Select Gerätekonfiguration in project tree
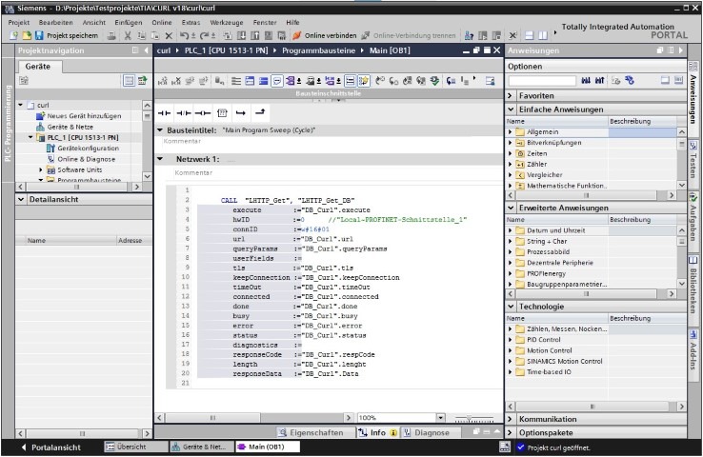The width and height of the screenshot is (703, 457). point(84,149)
